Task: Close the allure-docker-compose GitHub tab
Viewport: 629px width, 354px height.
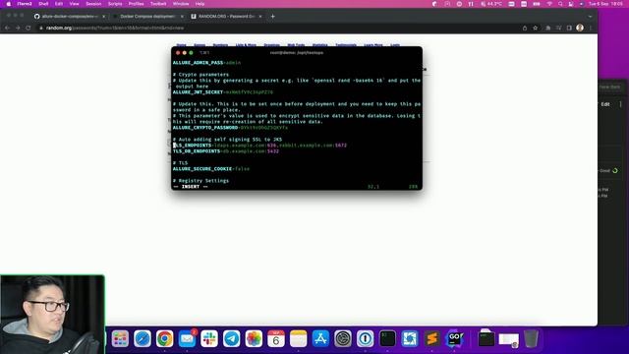Action: pyautogui.click(x=104, y=17)
